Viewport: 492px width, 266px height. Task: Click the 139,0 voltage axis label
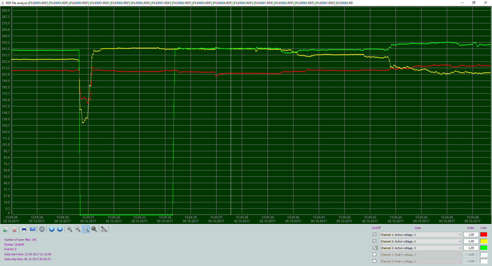pos(6,119)
